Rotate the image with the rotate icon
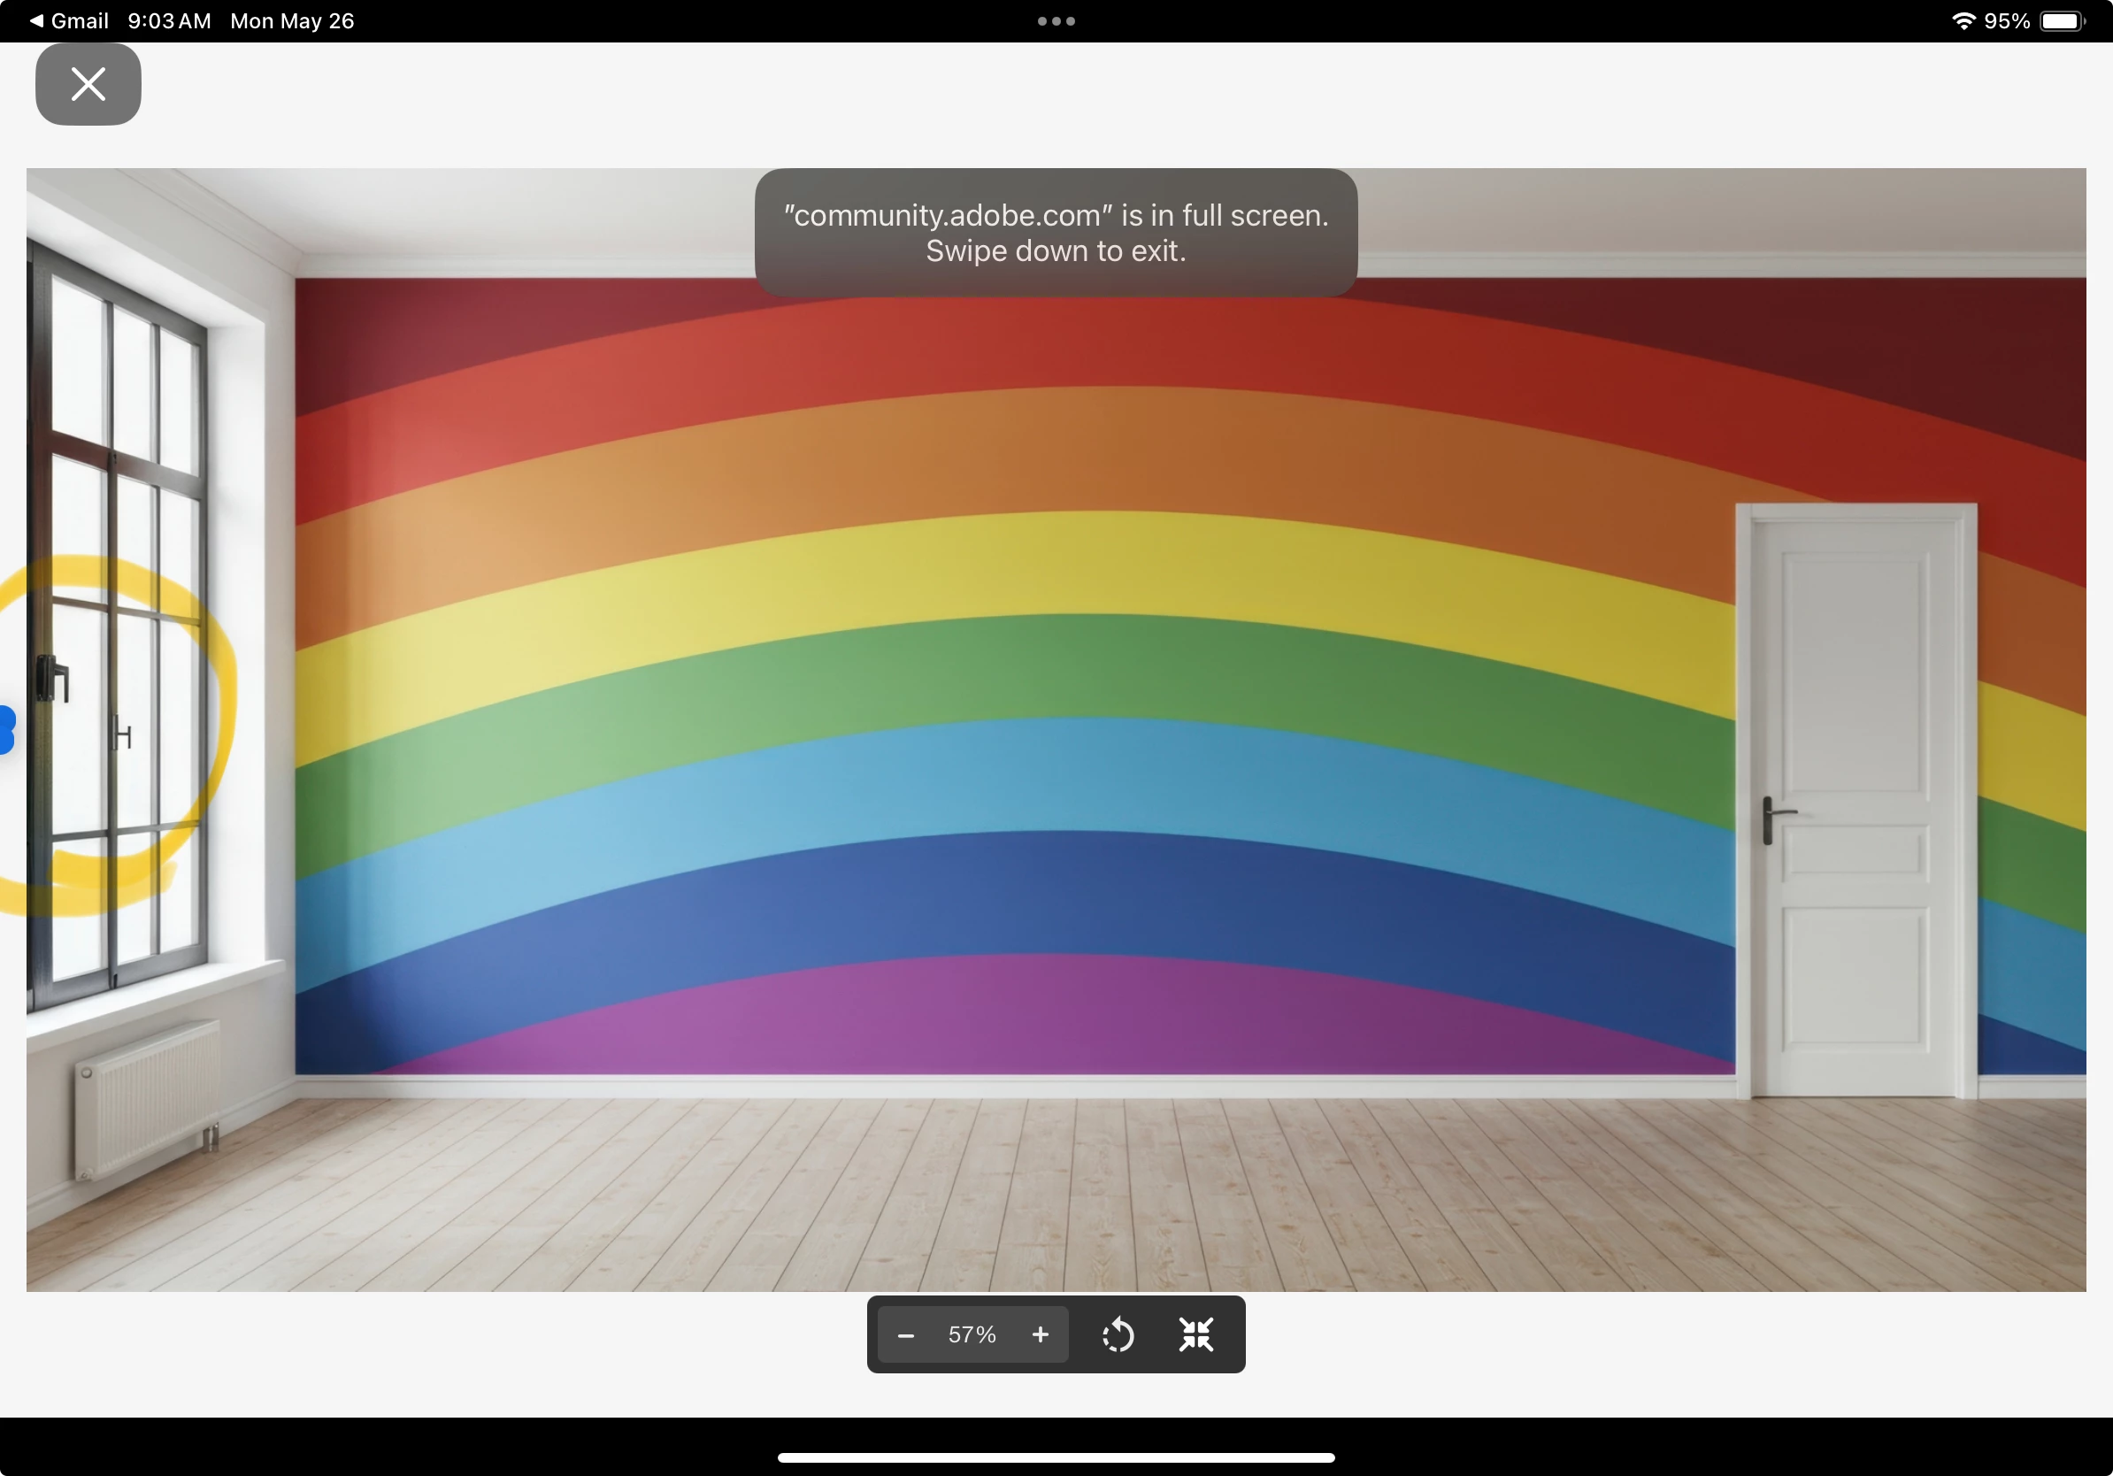This screenshot has height=1476, width=2113. 1118,1335
